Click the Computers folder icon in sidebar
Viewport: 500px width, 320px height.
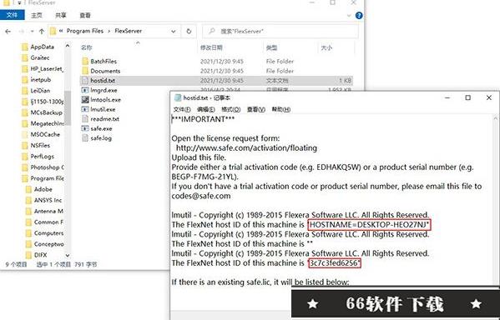coord(28,233)
